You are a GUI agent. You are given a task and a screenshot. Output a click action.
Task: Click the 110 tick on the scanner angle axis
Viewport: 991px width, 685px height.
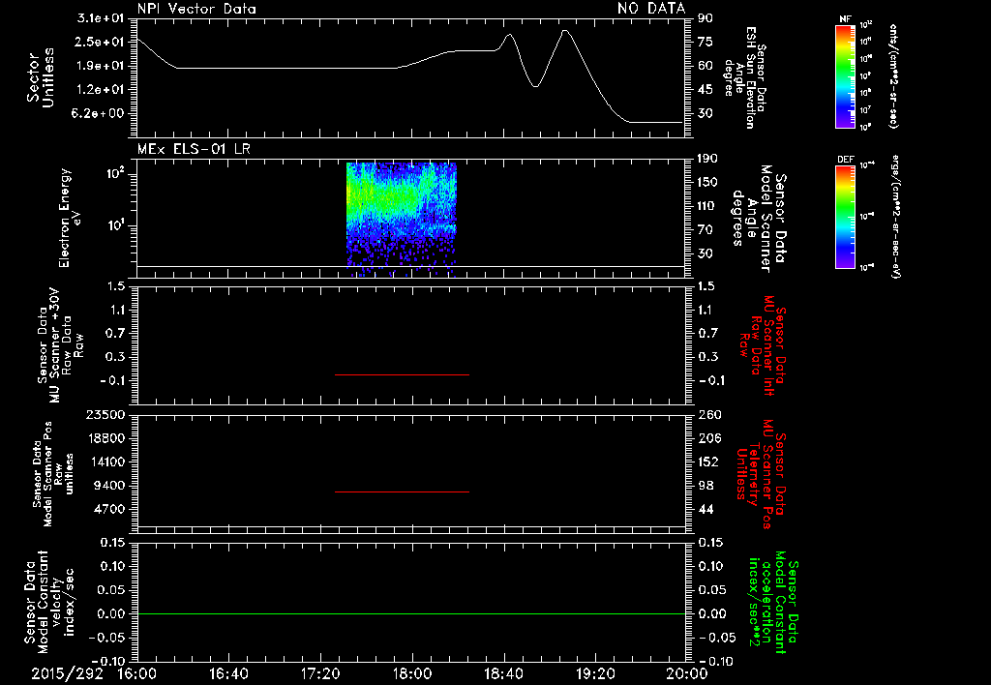(708, 206)
